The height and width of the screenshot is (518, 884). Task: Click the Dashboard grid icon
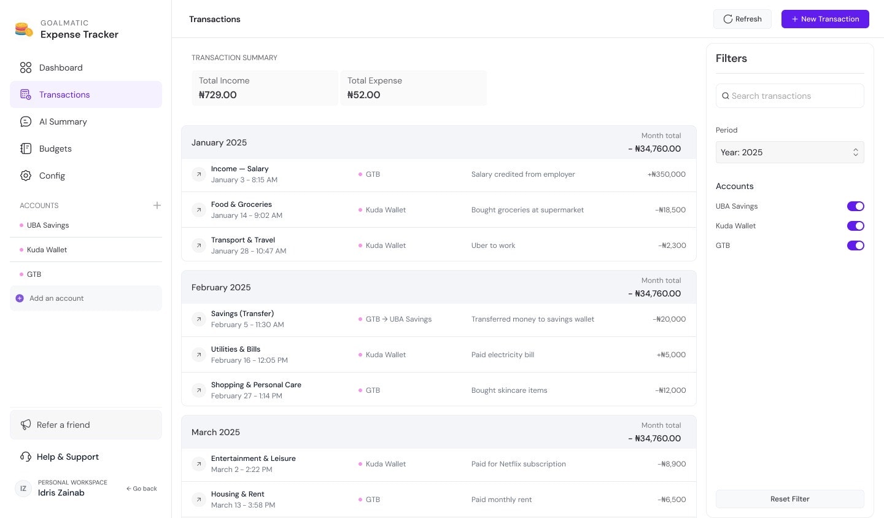tap(25, 68)
